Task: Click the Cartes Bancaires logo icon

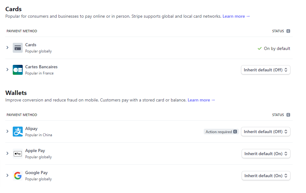Action: pyautogui.click(x=18, y=70)
